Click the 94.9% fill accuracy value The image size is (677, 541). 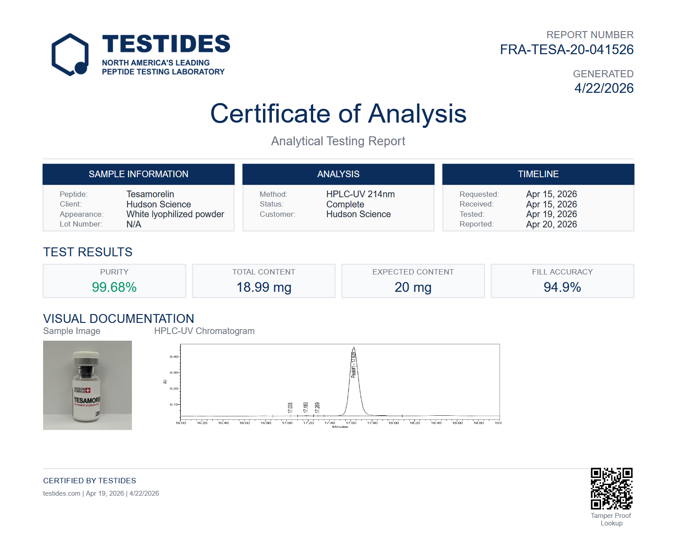click(562, 287)
